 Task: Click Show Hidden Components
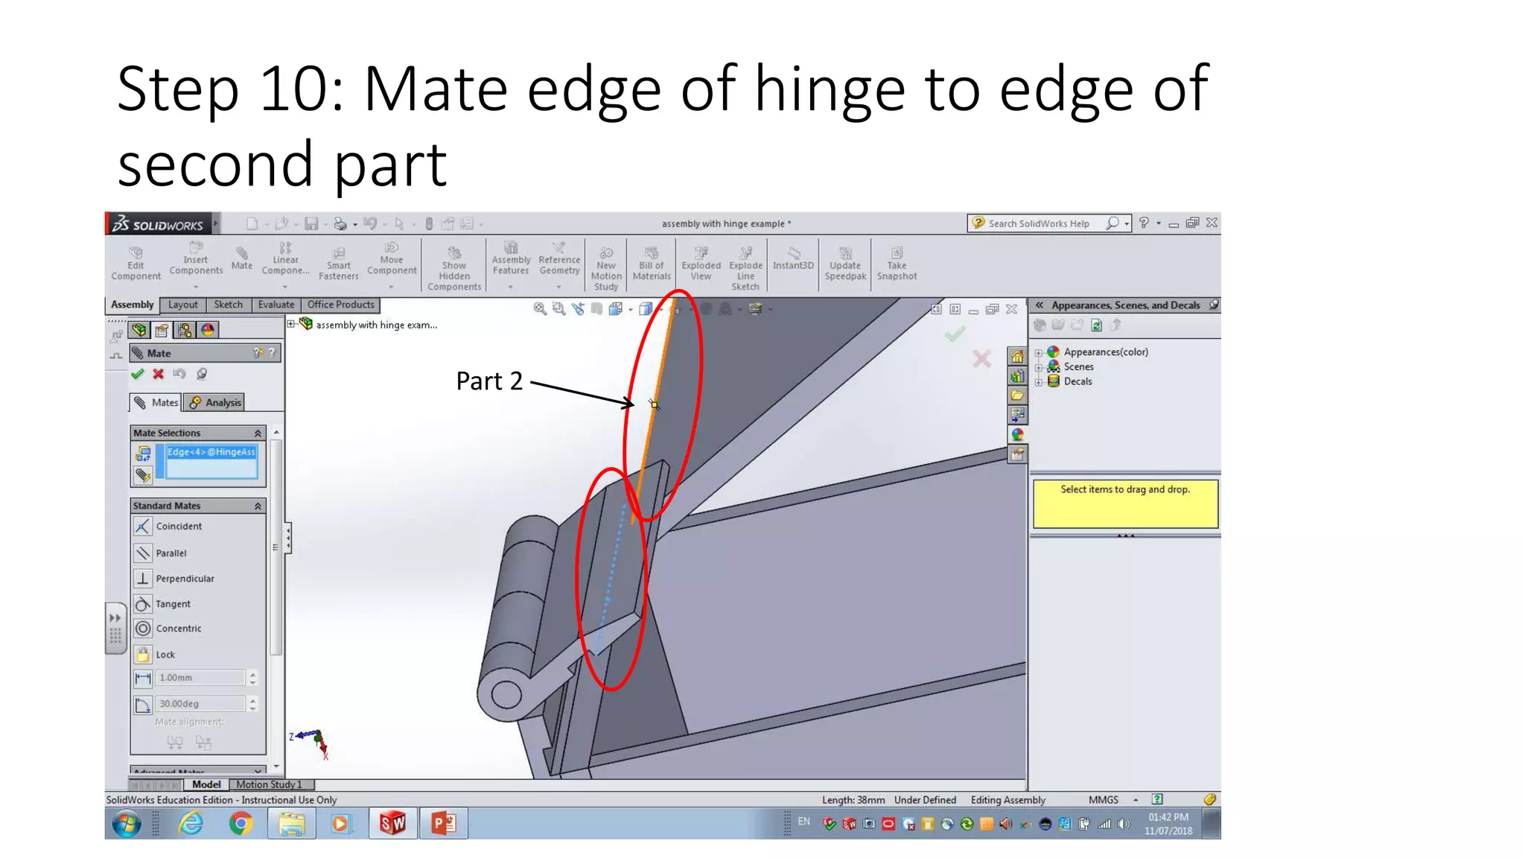pos(454,269)
